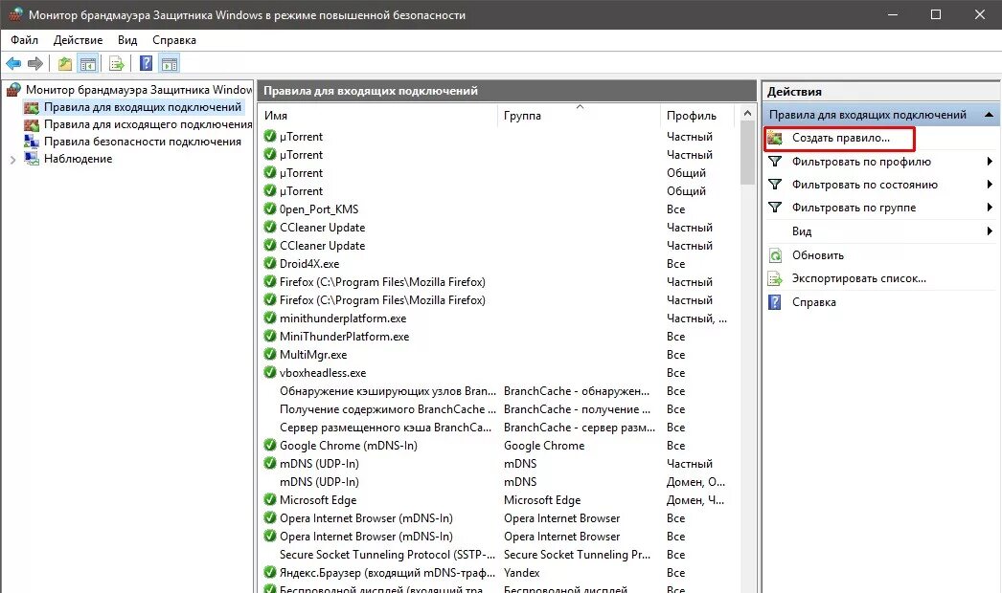Click the Yandex group cell

(521, 573)
